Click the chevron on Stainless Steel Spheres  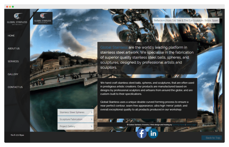(x=92, y=112)
